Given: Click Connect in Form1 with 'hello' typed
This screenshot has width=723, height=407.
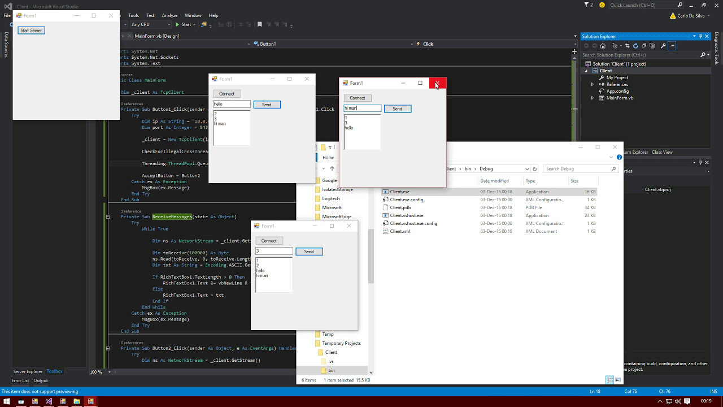Looking at the screenshot, I should (x=227, y=94).
